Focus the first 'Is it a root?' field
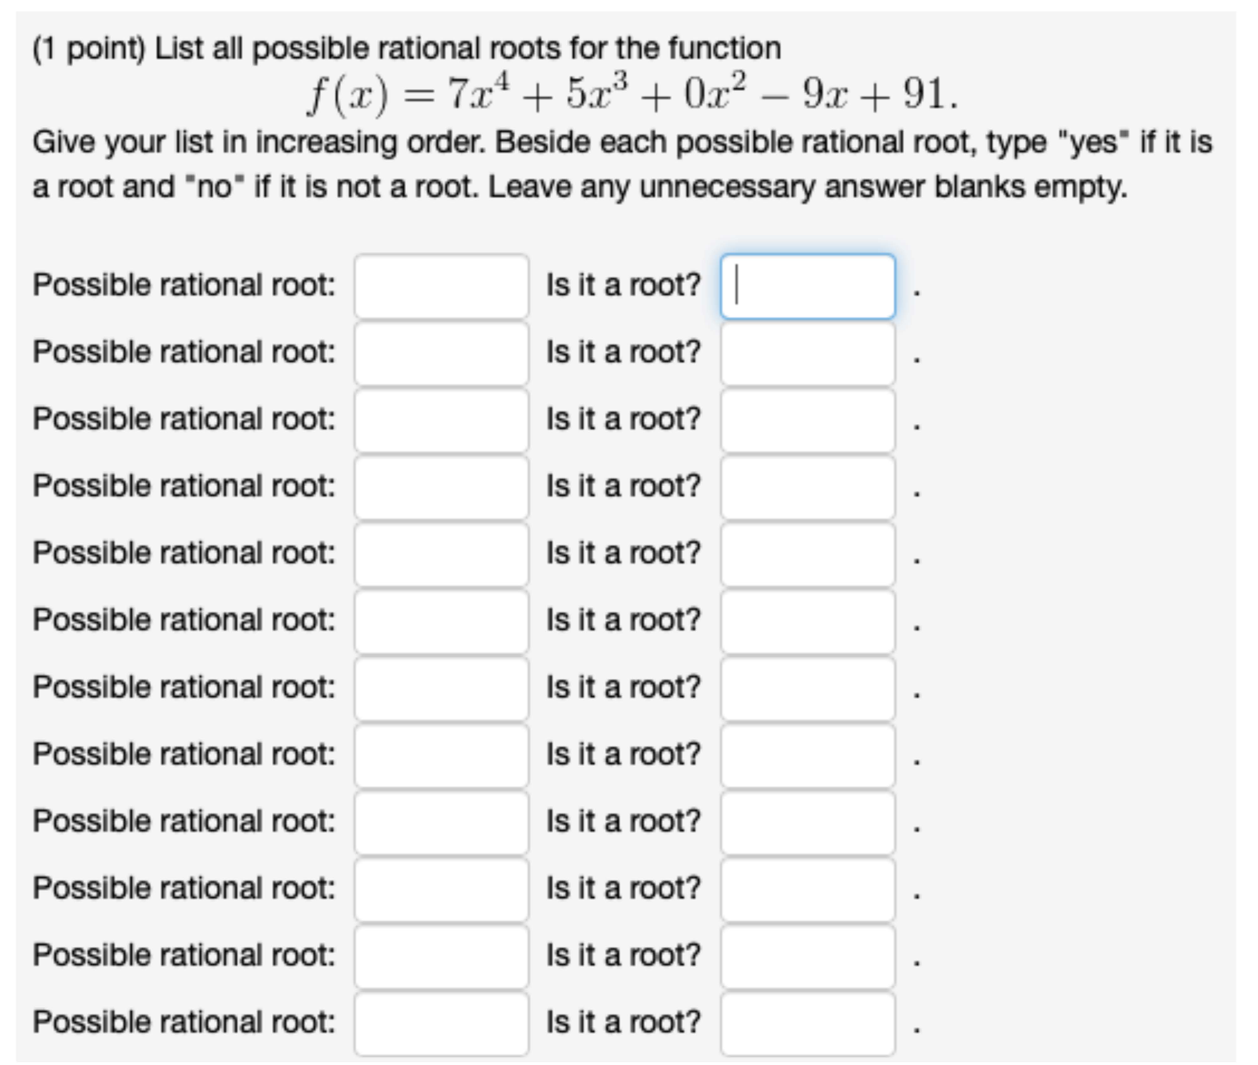Screen dimensions: 1258x1065 807,286
